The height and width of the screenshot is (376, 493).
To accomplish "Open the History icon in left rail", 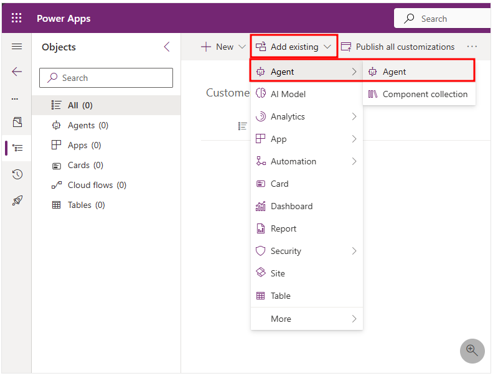I will pos(17,174).
